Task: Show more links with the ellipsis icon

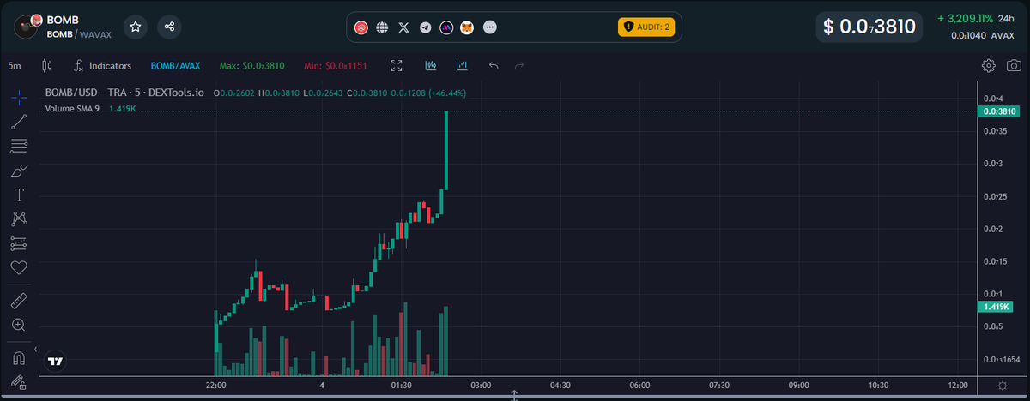Action: (x=489, y=27)
